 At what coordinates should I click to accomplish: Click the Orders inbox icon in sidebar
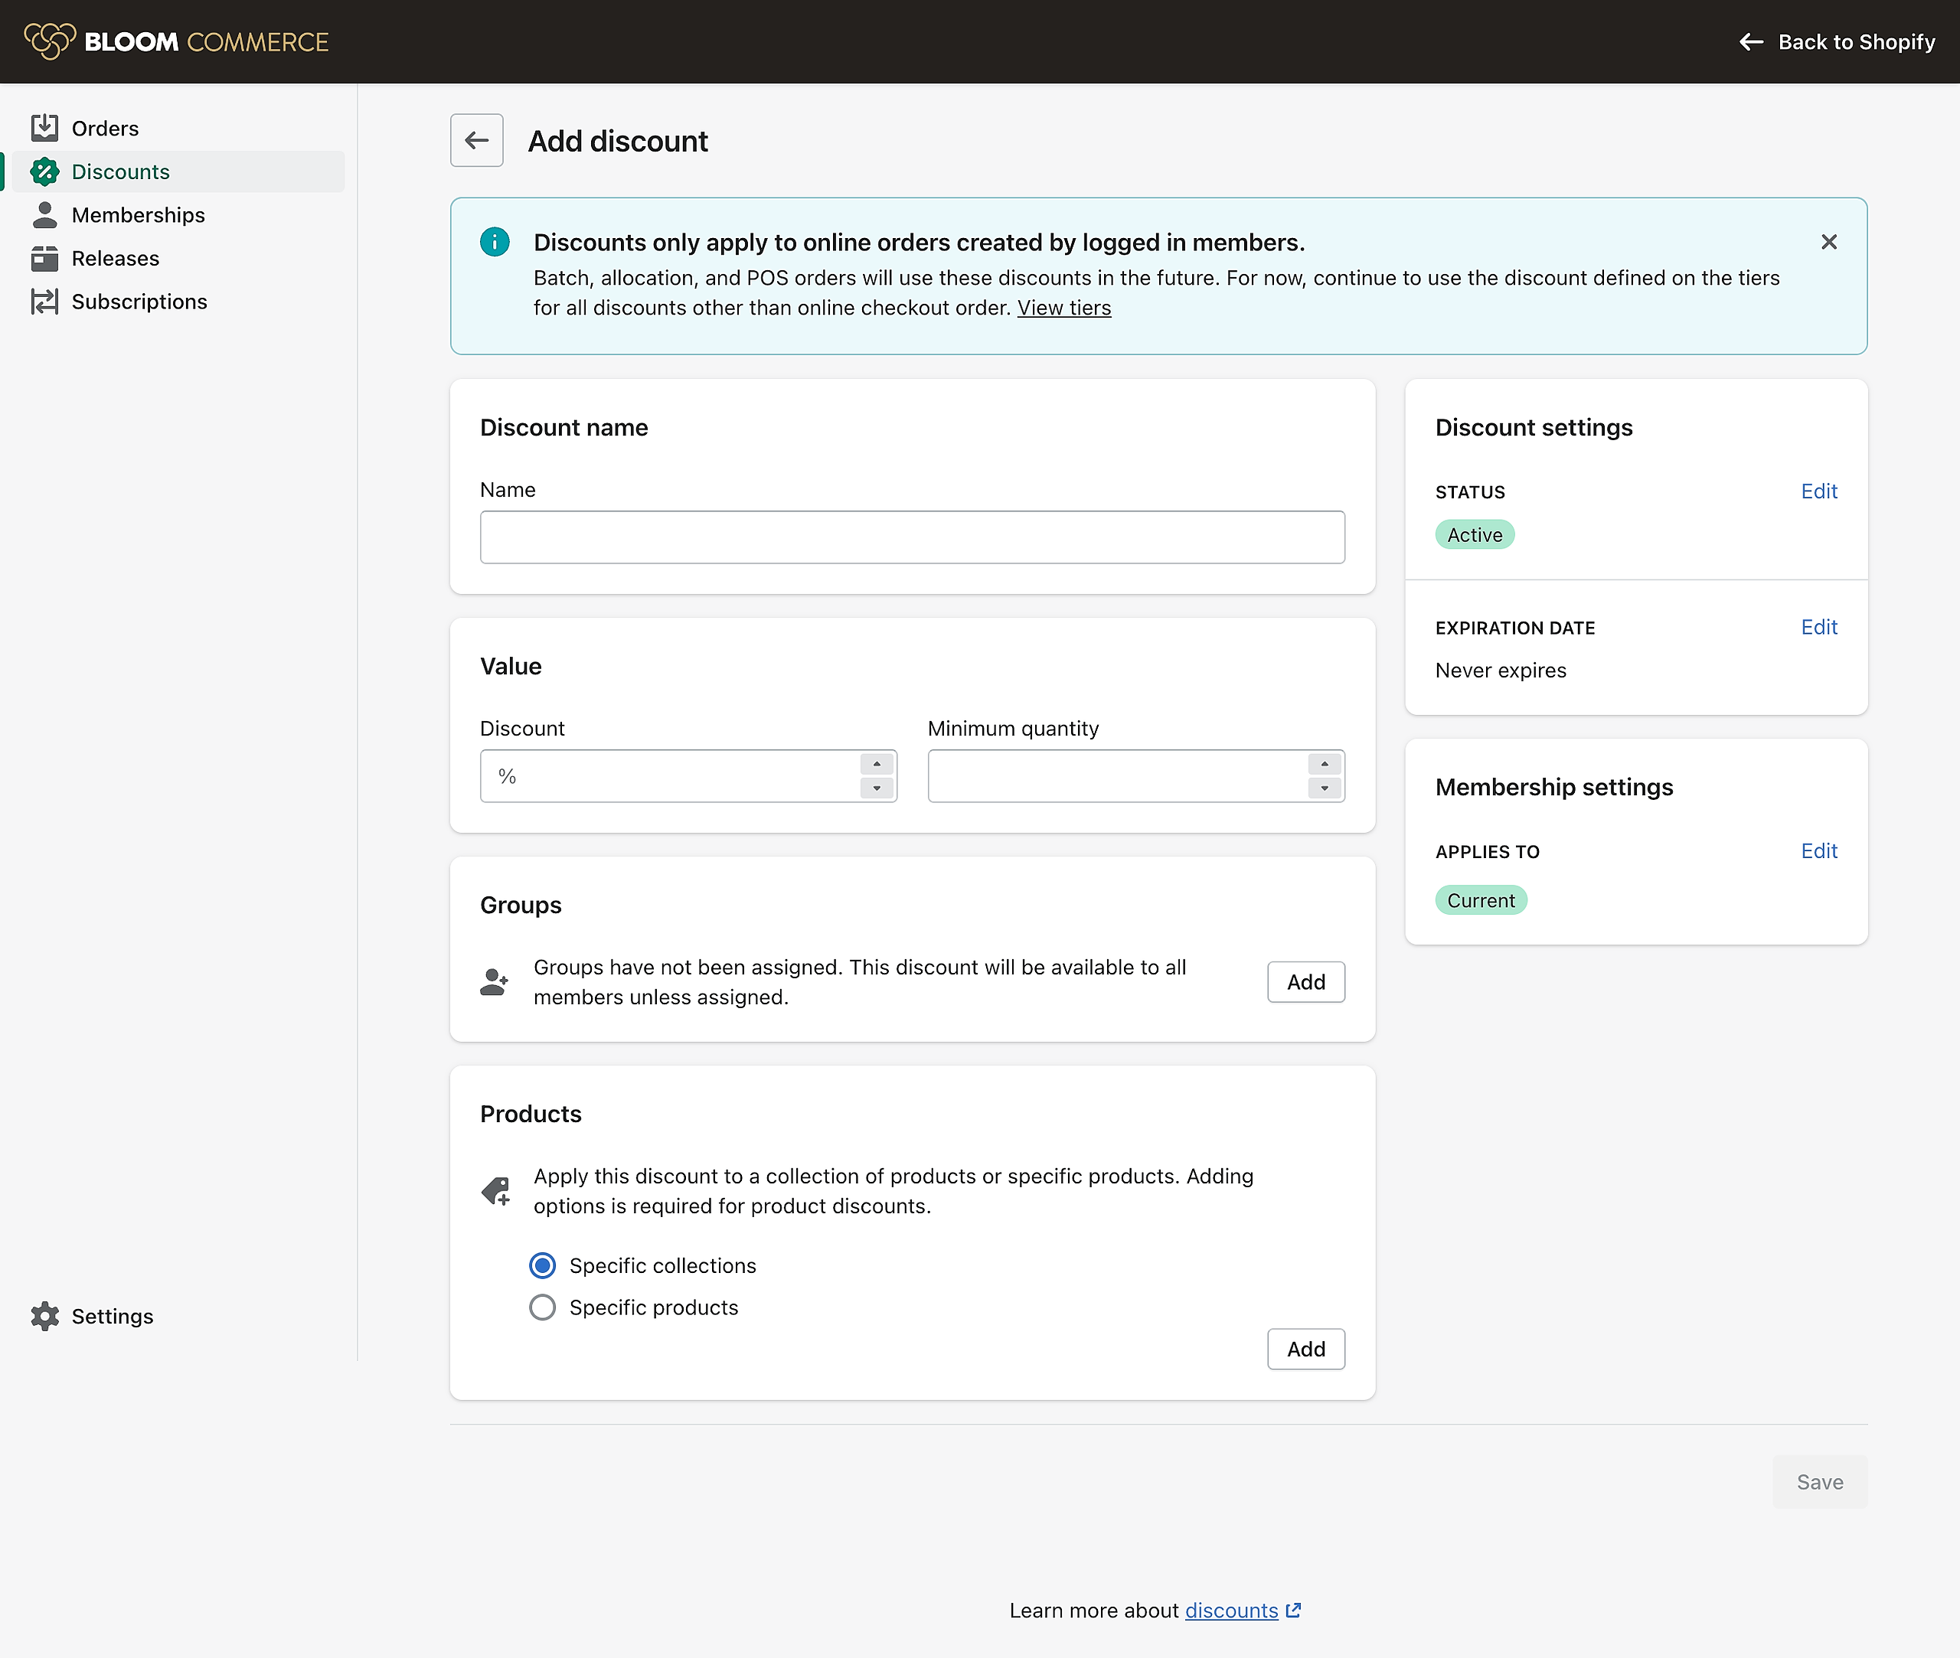pos(44,128)
